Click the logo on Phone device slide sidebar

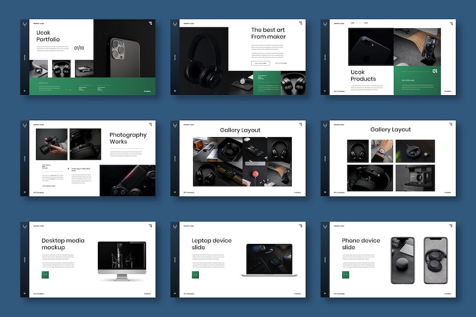(325, 225)
